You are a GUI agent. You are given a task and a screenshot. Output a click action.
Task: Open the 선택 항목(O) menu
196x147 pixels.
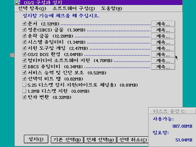pyautogui.click(x=32, y=9)
